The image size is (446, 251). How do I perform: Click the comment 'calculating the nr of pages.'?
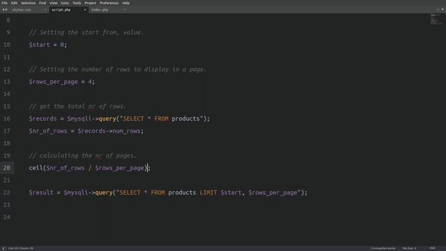(83, 155)
